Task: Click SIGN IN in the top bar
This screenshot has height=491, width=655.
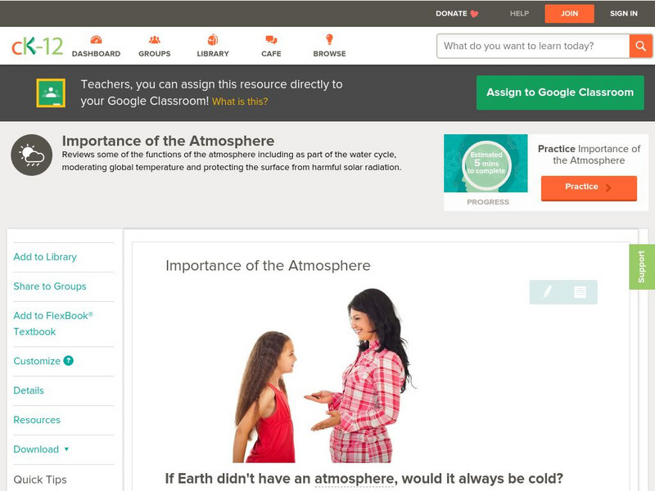Action: 623,13
